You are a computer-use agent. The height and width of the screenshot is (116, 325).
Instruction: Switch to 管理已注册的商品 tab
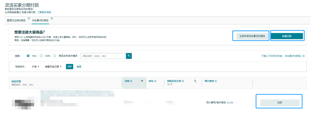tap(16, 20)
